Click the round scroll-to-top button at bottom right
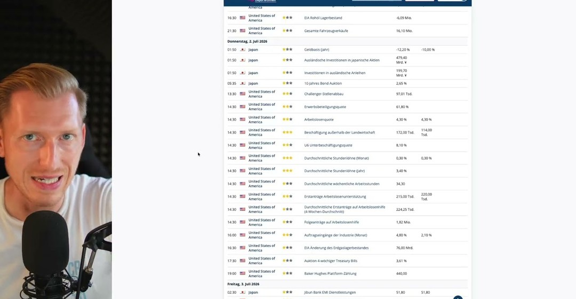This screenshot has height=299, width=576. (x=458, y=297)
